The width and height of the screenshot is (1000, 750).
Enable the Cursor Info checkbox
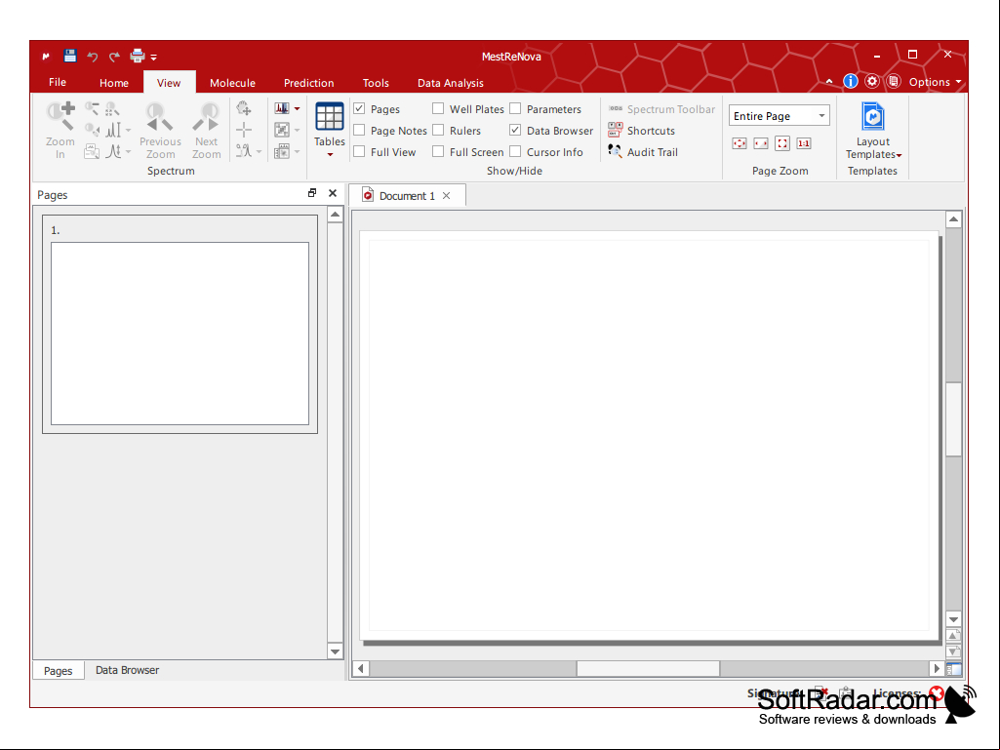click(x=515, y=152)
